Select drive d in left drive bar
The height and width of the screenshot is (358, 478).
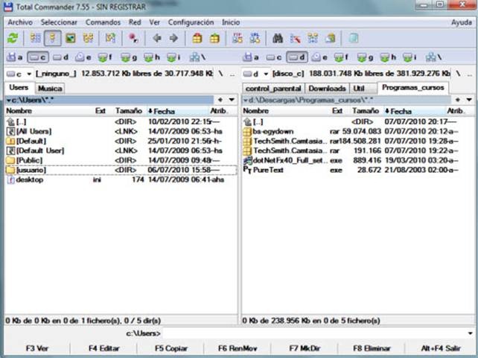point(60,57)
